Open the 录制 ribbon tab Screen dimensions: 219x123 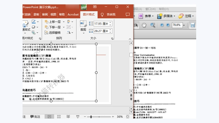(36, 14)
